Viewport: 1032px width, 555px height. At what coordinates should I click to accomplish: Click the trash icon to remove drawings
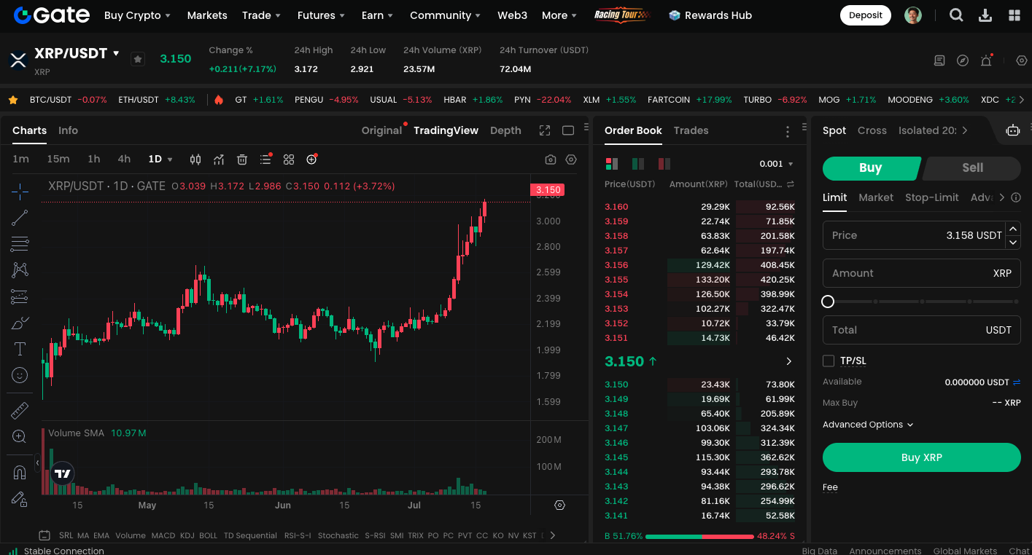242,160
